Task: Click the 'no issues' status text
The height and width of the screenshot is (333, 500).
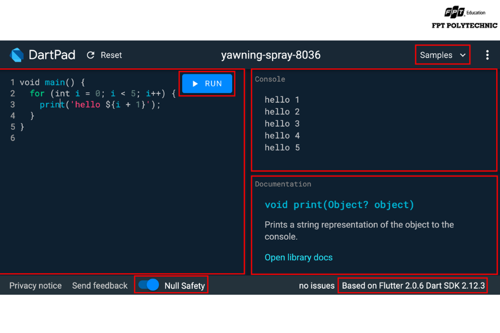Action: point(317,285)
